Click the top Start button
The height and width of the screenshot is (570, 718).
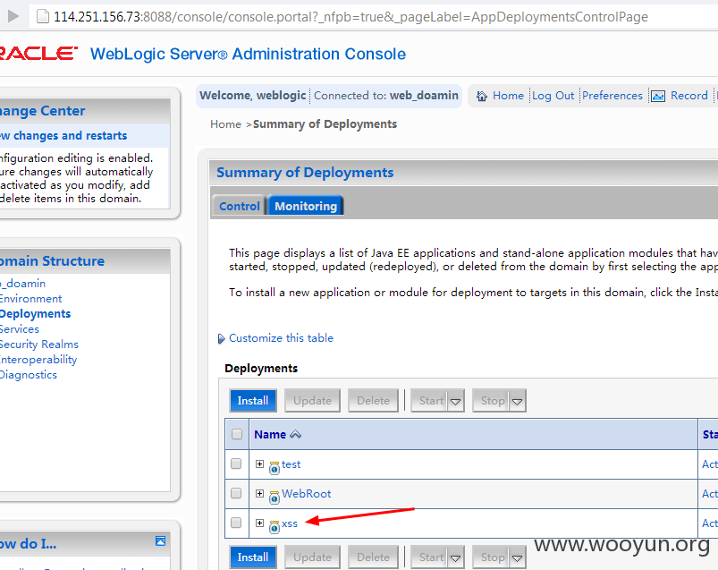pos(429,401)
